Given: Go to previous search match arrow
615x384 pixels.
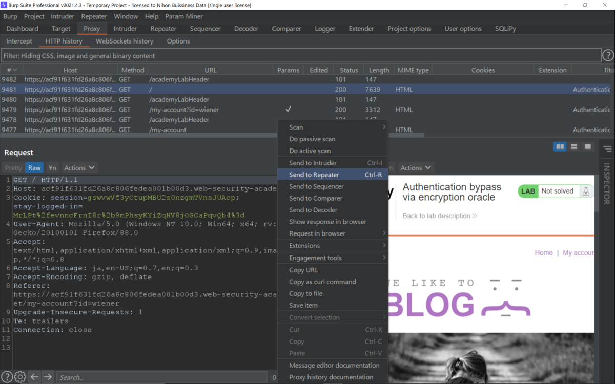Looking at the screenshot, I should click(x=34, y=377).
